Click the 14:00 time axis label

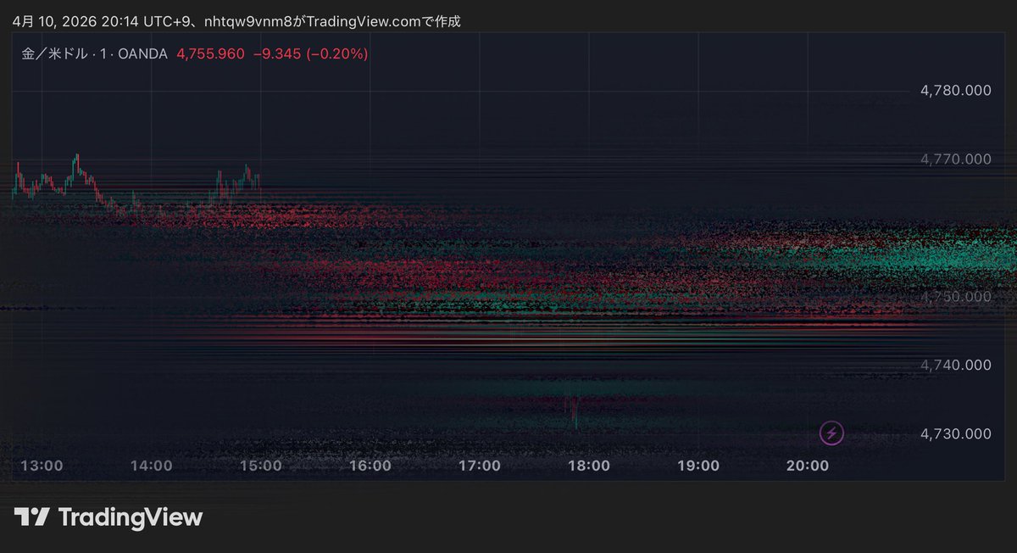tap(152, 466)
